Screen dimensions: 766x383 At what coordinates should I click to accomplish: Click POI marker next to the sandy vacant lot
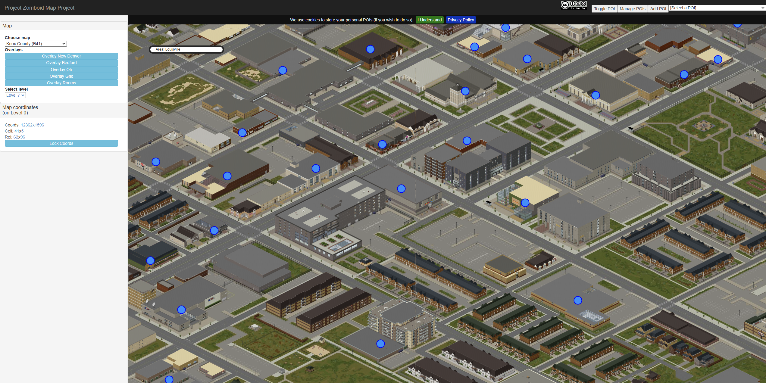click(283, 70)
